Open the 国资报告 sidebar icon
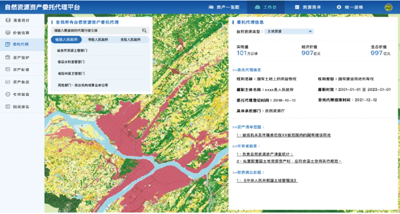Viewport: 400px width, 214px height. tap(8, 107)
